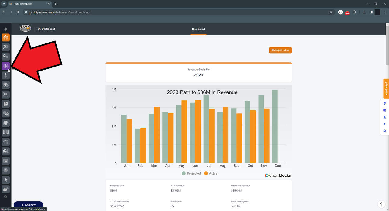
Task: Click the forklift icon in sidebar
Action: pos(5,151)
